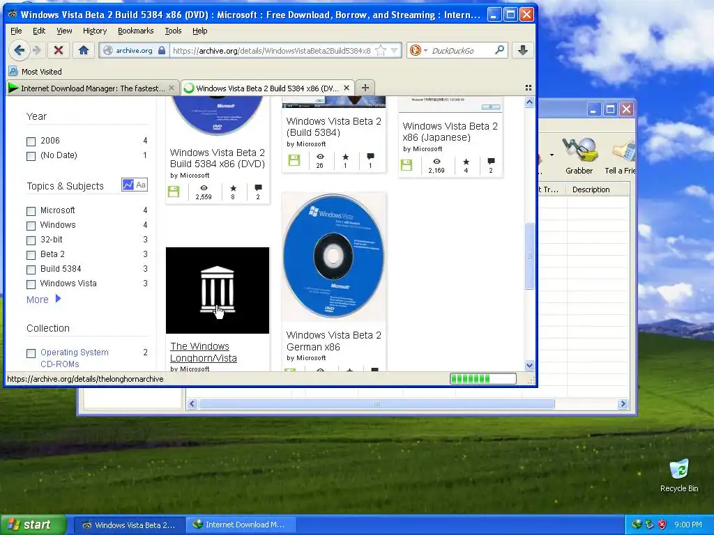
Task: Click the Forward navigation arrow
Action: click(x=37, y=50)
